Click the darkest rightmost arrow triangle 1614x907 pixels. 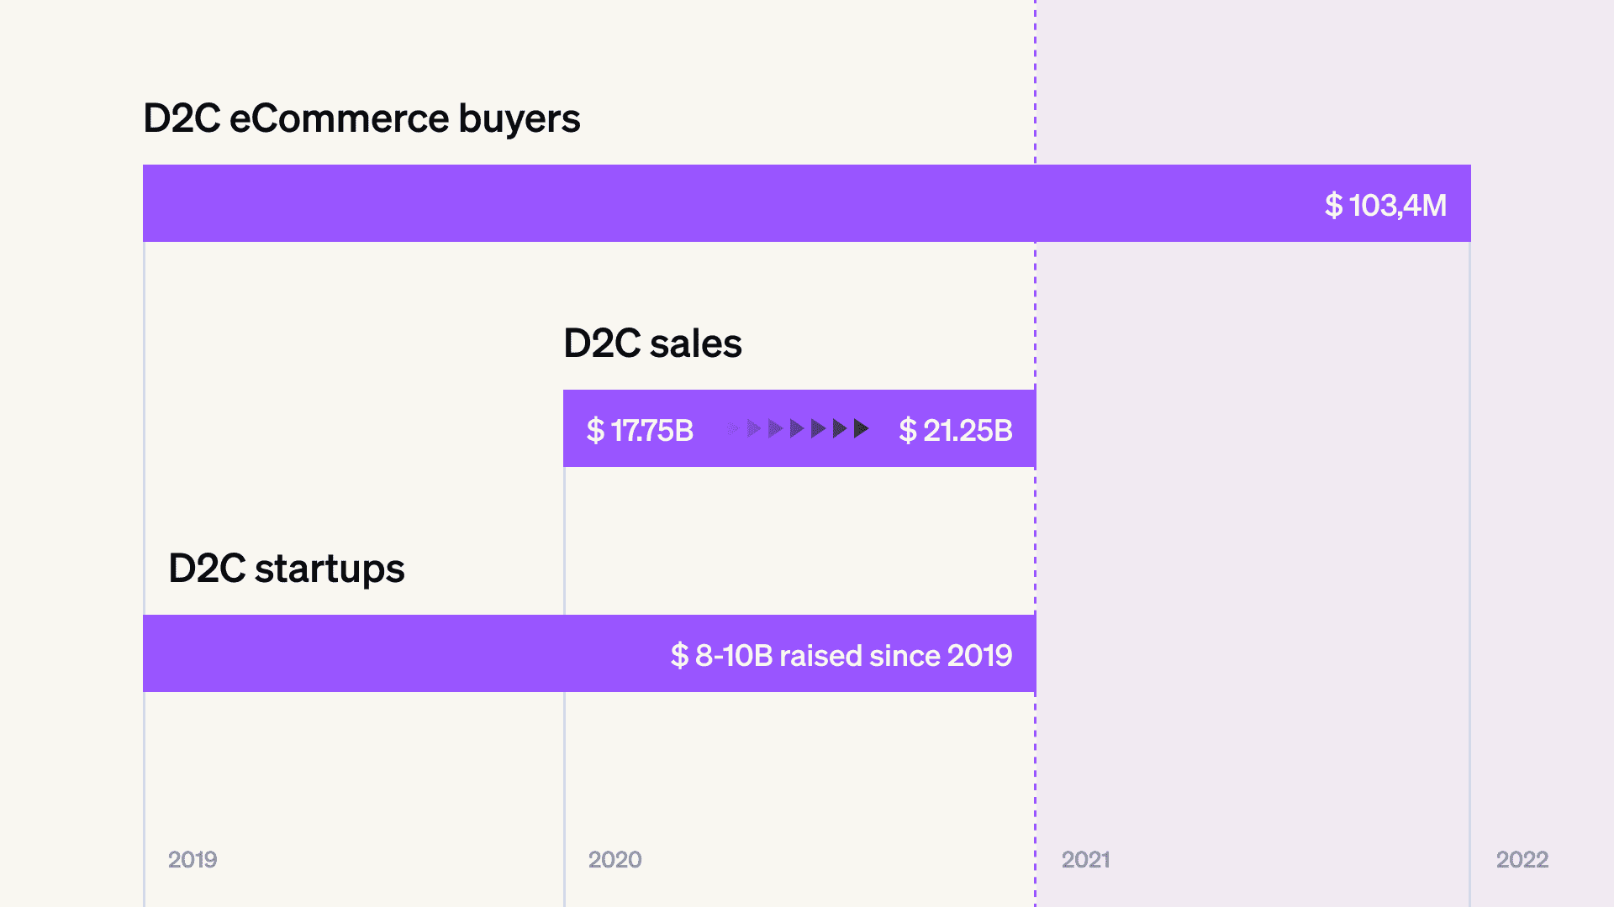[x=861, y=429]
